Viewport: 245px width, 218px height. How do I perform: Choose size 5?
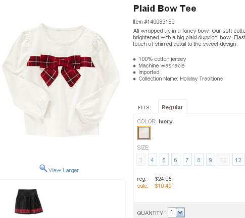pyautogui.click(x=164, y=160)
